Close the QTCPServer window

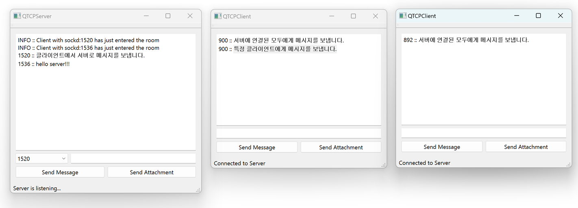(x=190, y=16)
